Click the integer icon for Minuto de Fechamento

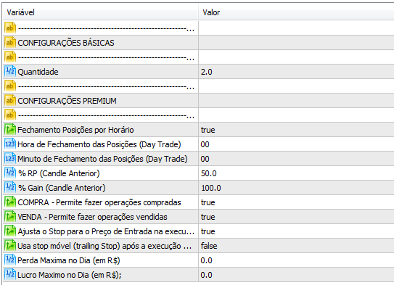coord(10,159)
